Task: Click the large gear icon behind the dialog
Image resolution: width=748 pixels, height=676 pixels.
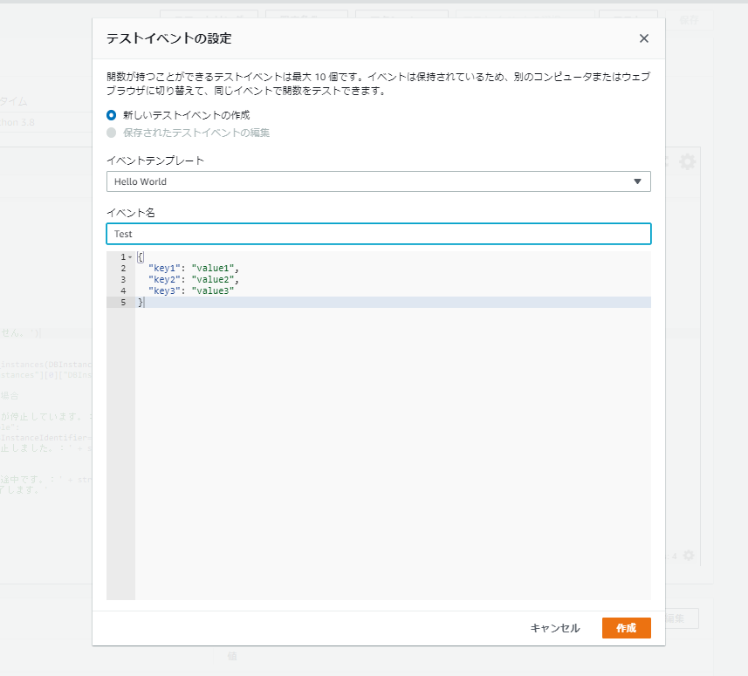Action: [x=688, y=161]
